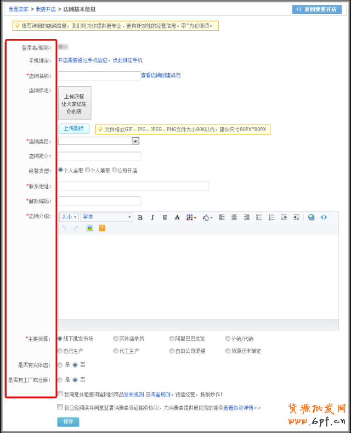351x433 pixels.
Task: Click the insert hyperlink globe icon
Action: (x=312, y=217)
